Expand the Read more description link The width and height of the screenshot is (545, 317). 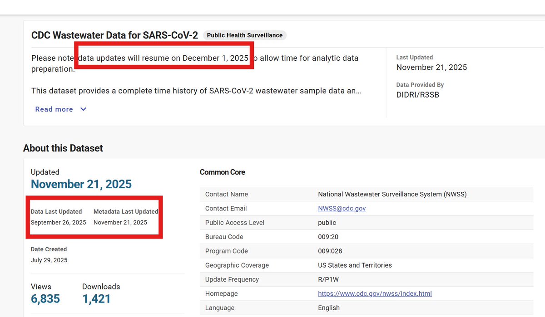point(54,109)
